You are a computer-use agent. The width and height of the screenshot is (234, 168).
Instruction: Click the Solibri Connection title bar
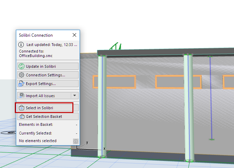coord(42,35)
